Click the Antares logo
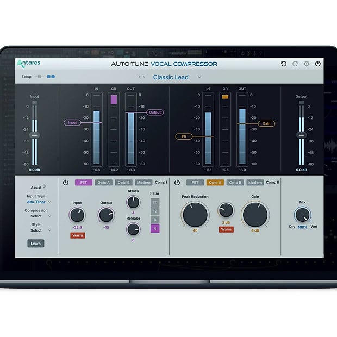 29,64
